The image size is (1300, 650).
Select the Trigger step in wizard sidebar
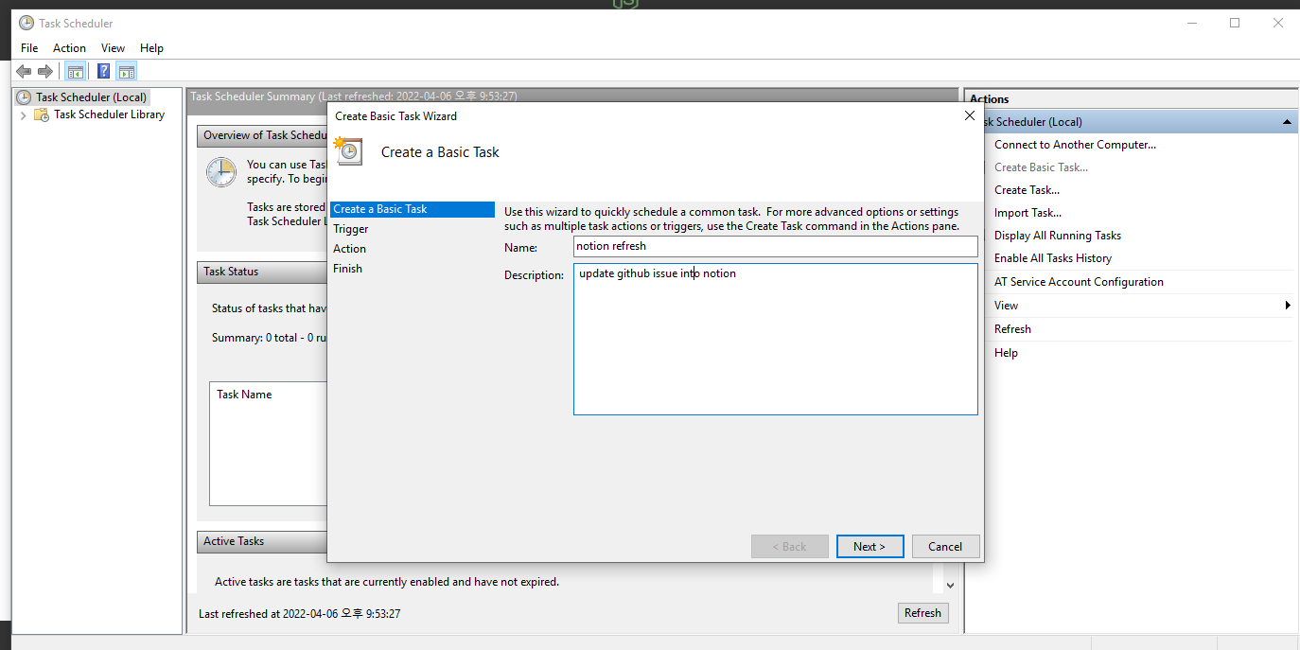tap(351, 229)
